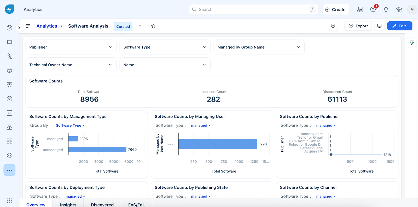Open the filter panel icon on right edge

[412, 43]
